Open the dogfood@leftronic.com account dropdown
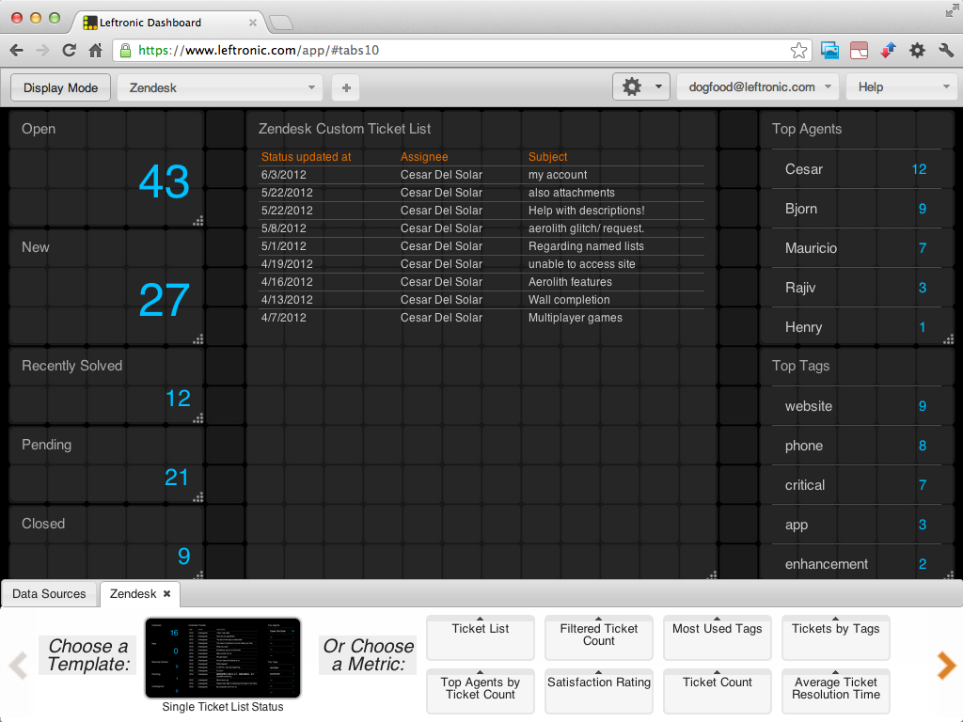The image size is (963, 722). (757, 87)
